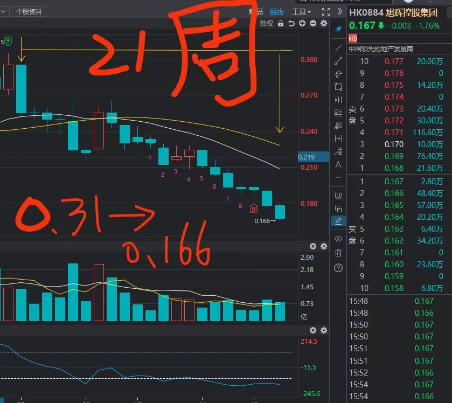The height and width of the screenshot is (403, 452).
Task: Pin the drawing toolbar
Action: click(338, 29)
